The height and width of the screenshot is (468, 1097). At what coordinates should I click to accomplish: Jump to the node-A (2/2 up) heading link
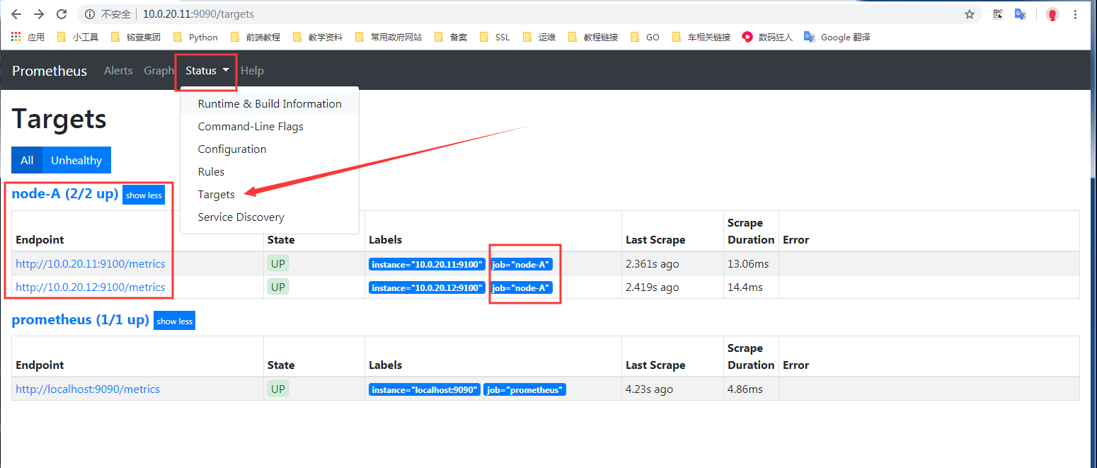pos(65,194)
